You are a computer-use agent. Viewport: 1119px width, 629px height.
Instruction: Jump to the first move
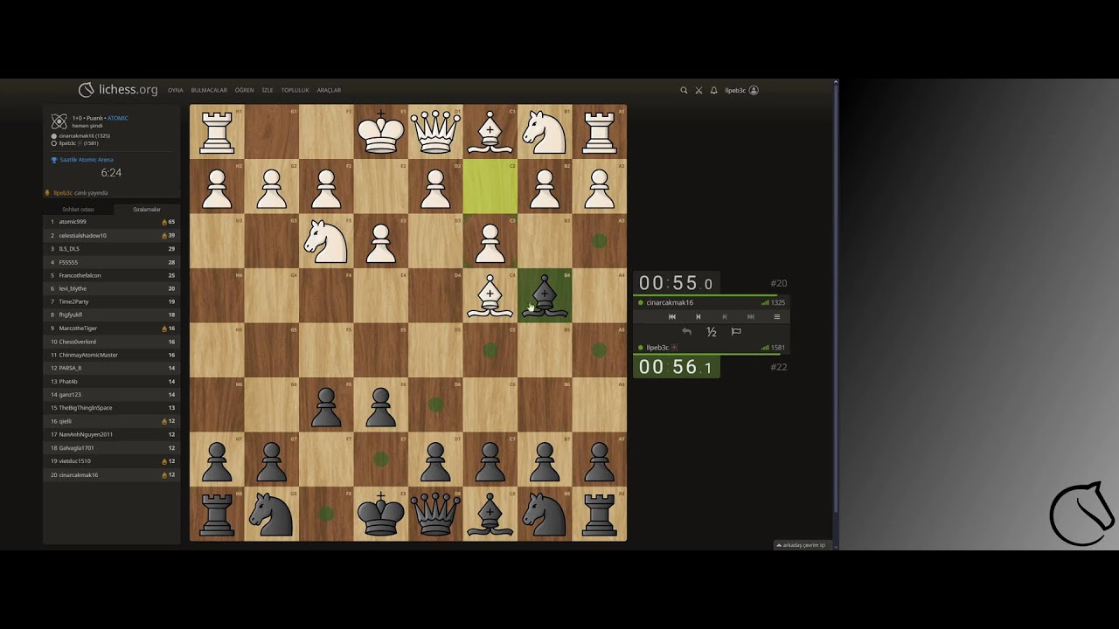point(671,316)
